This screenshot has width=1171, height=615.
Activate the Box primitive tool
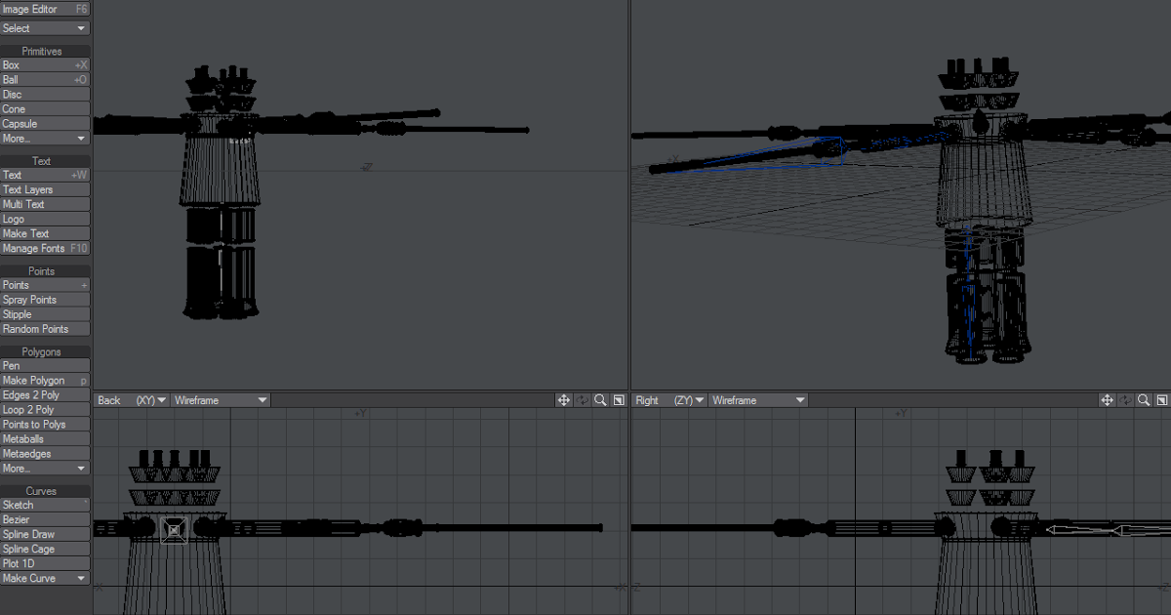coord(44,64)
